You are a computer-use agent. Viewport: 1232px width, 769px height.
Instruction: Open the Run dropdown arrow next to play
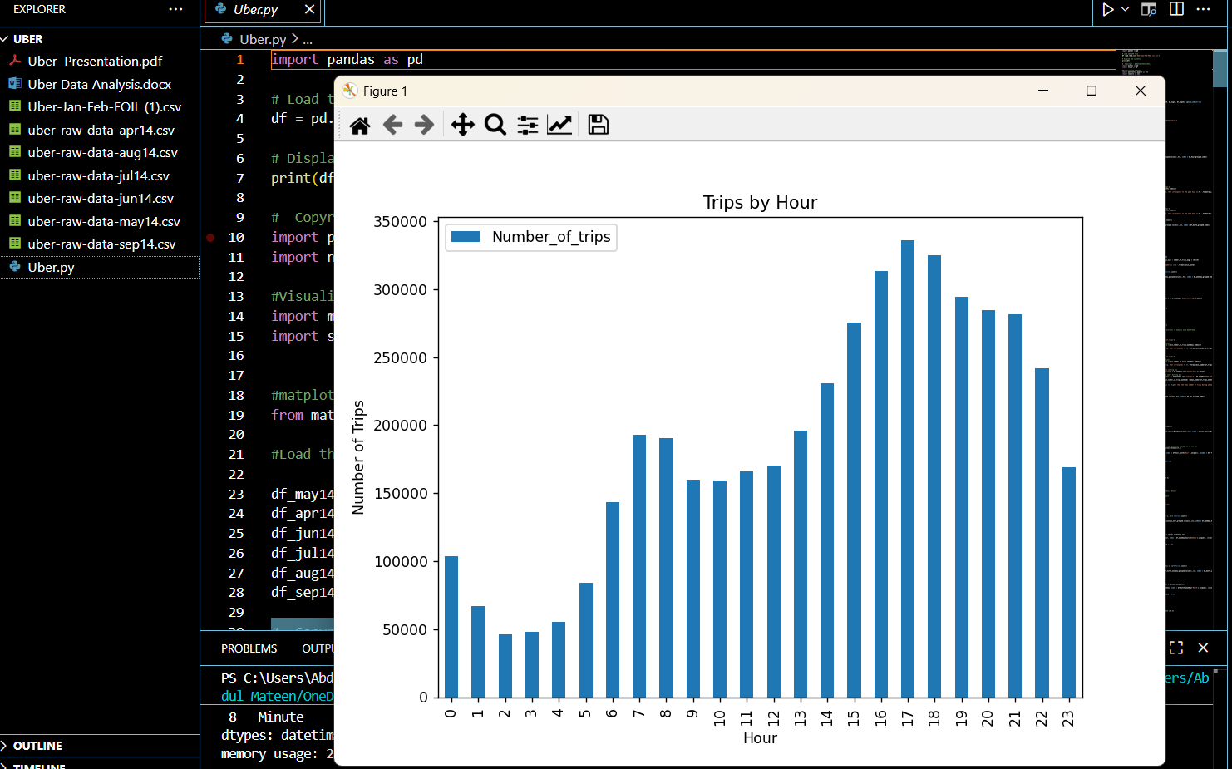(x=1126, y=10)
